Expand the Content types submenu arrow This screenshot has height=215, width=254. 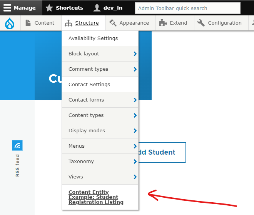pyautogui.click(x=135, y=115)
